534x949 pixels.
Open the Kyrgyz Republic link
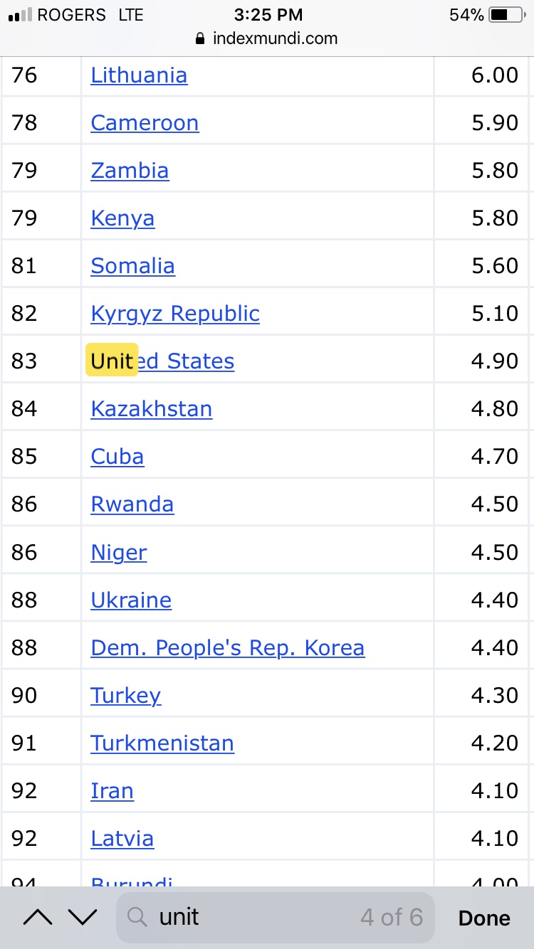[x=175, y=314]
